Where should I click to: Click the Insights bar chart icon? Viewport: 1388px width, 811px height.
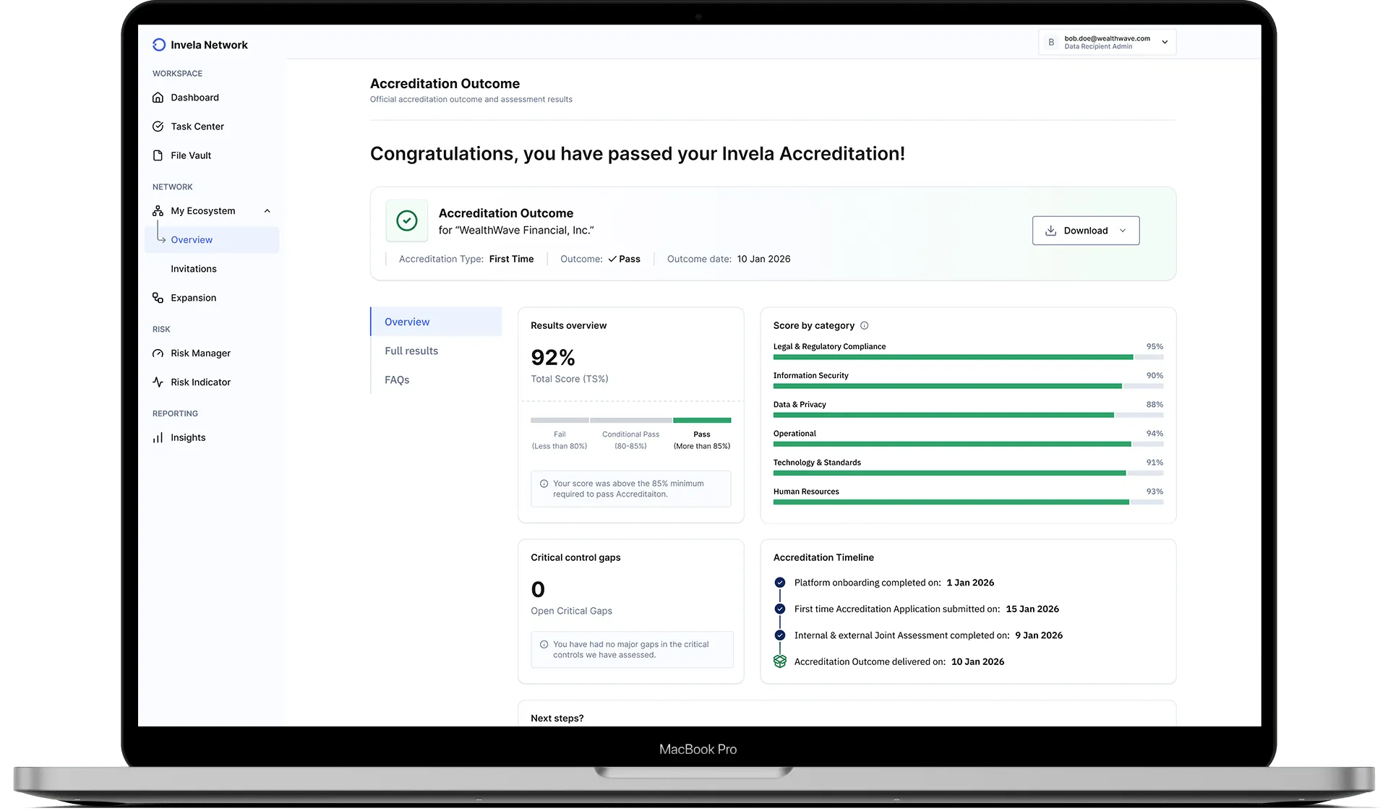(158, 438)
